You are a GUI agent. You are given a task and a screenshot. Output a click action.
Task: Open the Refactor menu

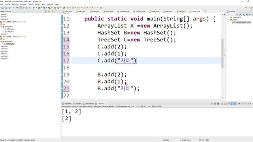[15, 4]
